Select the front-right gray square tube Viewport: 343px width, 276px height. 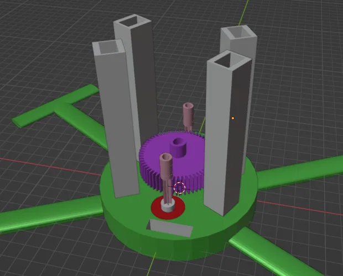point(226,133)
